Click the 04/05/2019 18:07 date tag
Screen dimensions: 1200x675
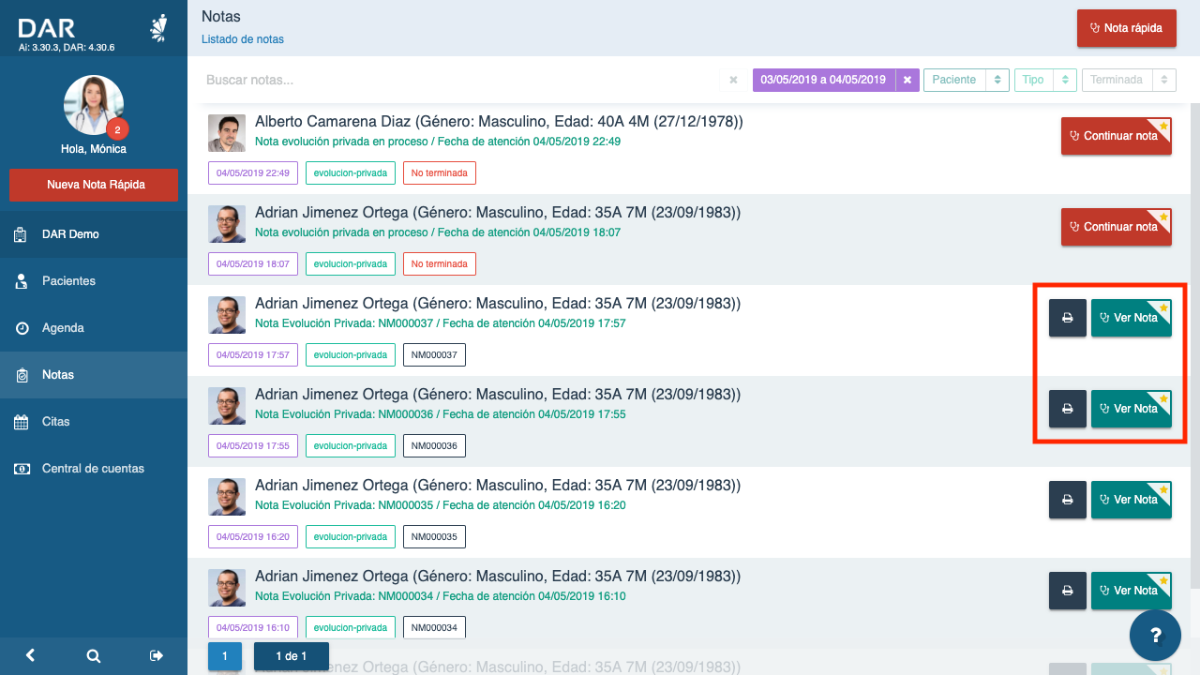pos(253,264)
